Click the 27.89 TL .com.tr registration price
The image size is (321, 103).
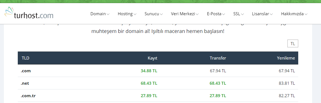pos(149,96)
